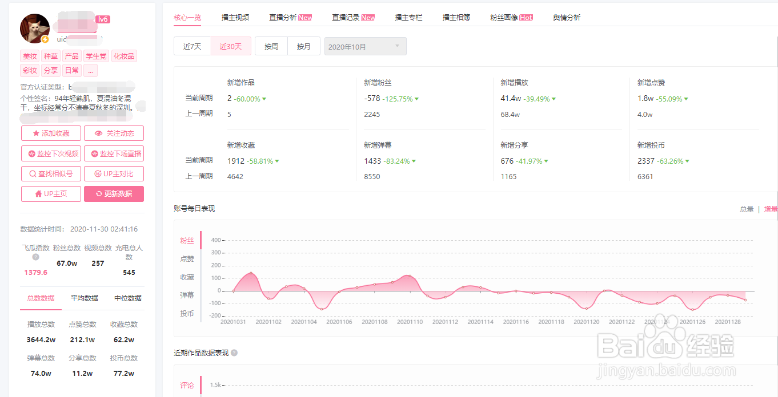Image resolution: width=778 pixels, height=397 pixels.
Task: Click the user's cat avatar
Action: click(35, 29)
